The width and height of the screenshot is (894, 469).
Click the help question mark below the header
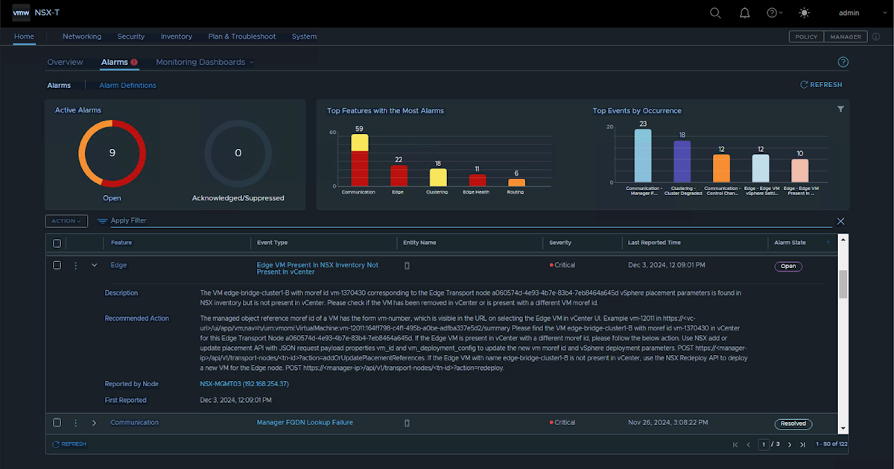(x=843, y=63)
